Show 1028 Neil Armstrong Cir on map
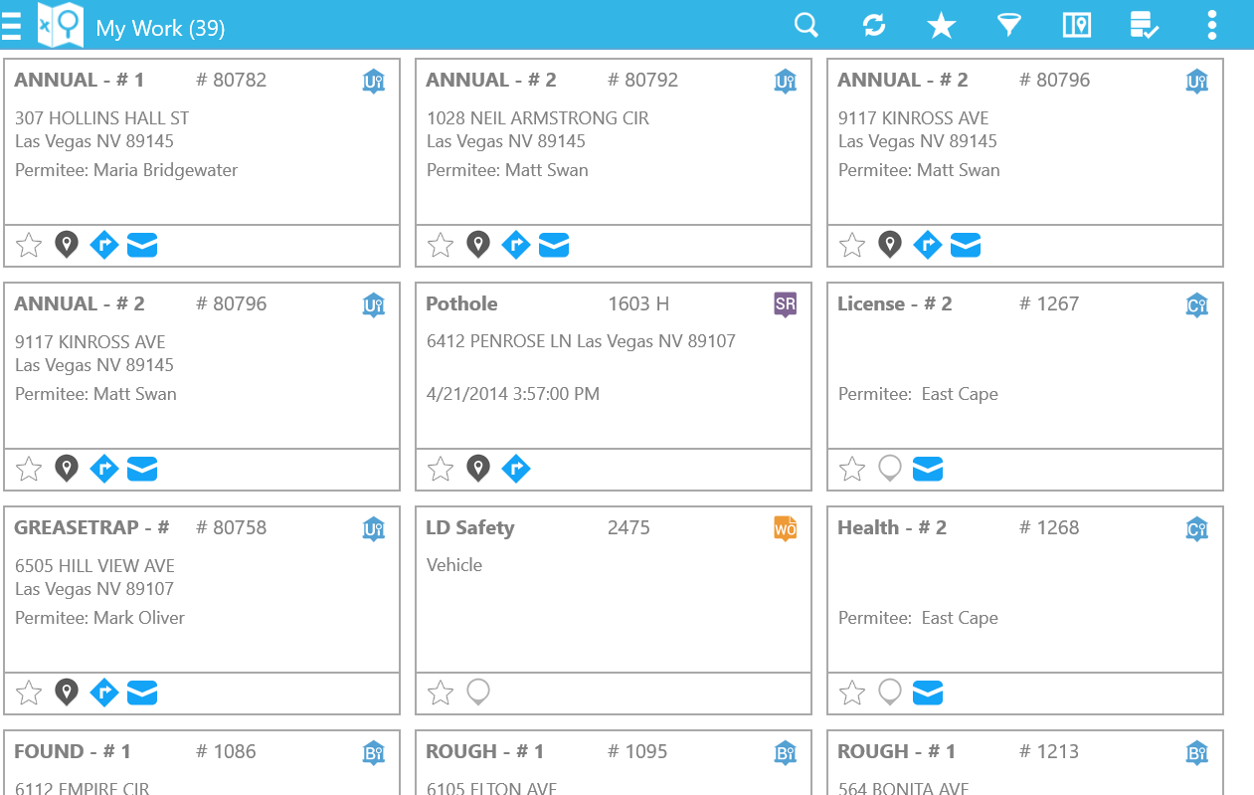Viewport: 1254px width, 795px height. 478,245
